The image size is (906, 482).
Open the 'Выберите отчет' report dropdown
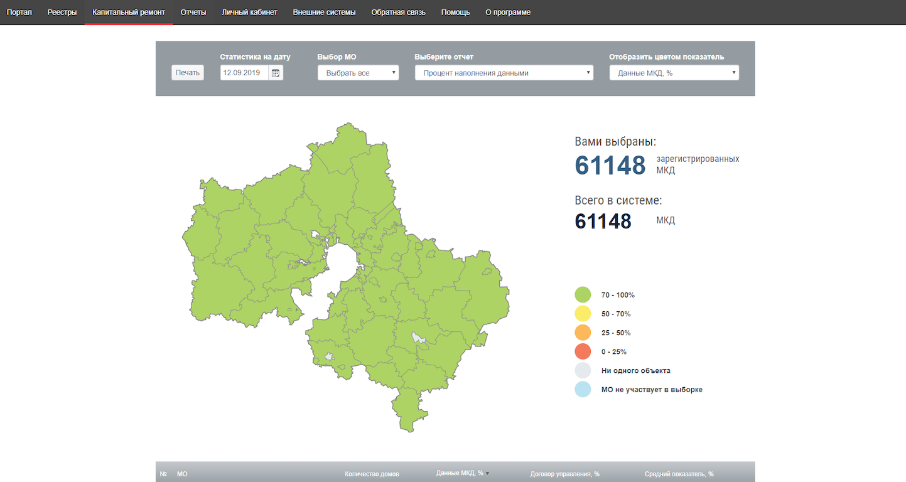coord(504,73)
